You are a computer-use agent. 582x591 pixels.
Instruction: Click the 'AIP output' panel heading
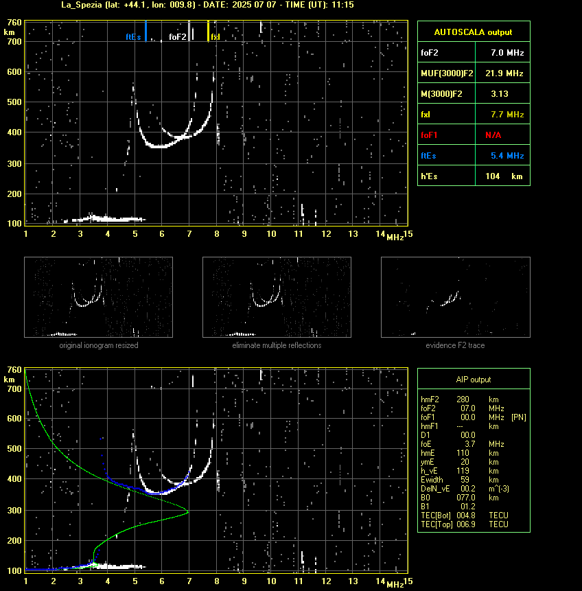474,380
